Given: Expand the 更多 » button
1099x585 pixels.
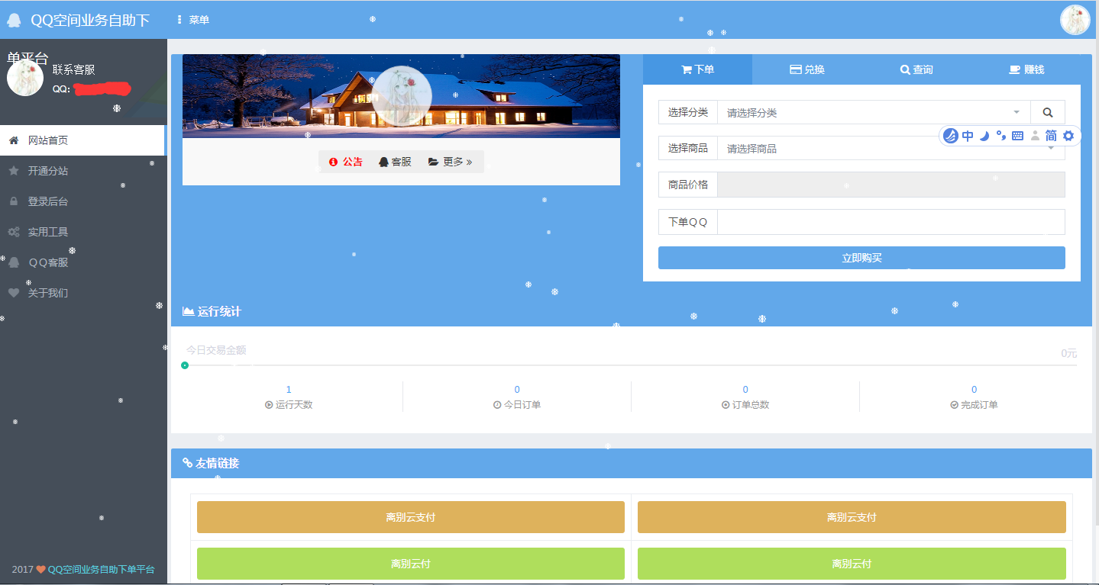Looking at the screenshot, I should [x=450, y=162].
